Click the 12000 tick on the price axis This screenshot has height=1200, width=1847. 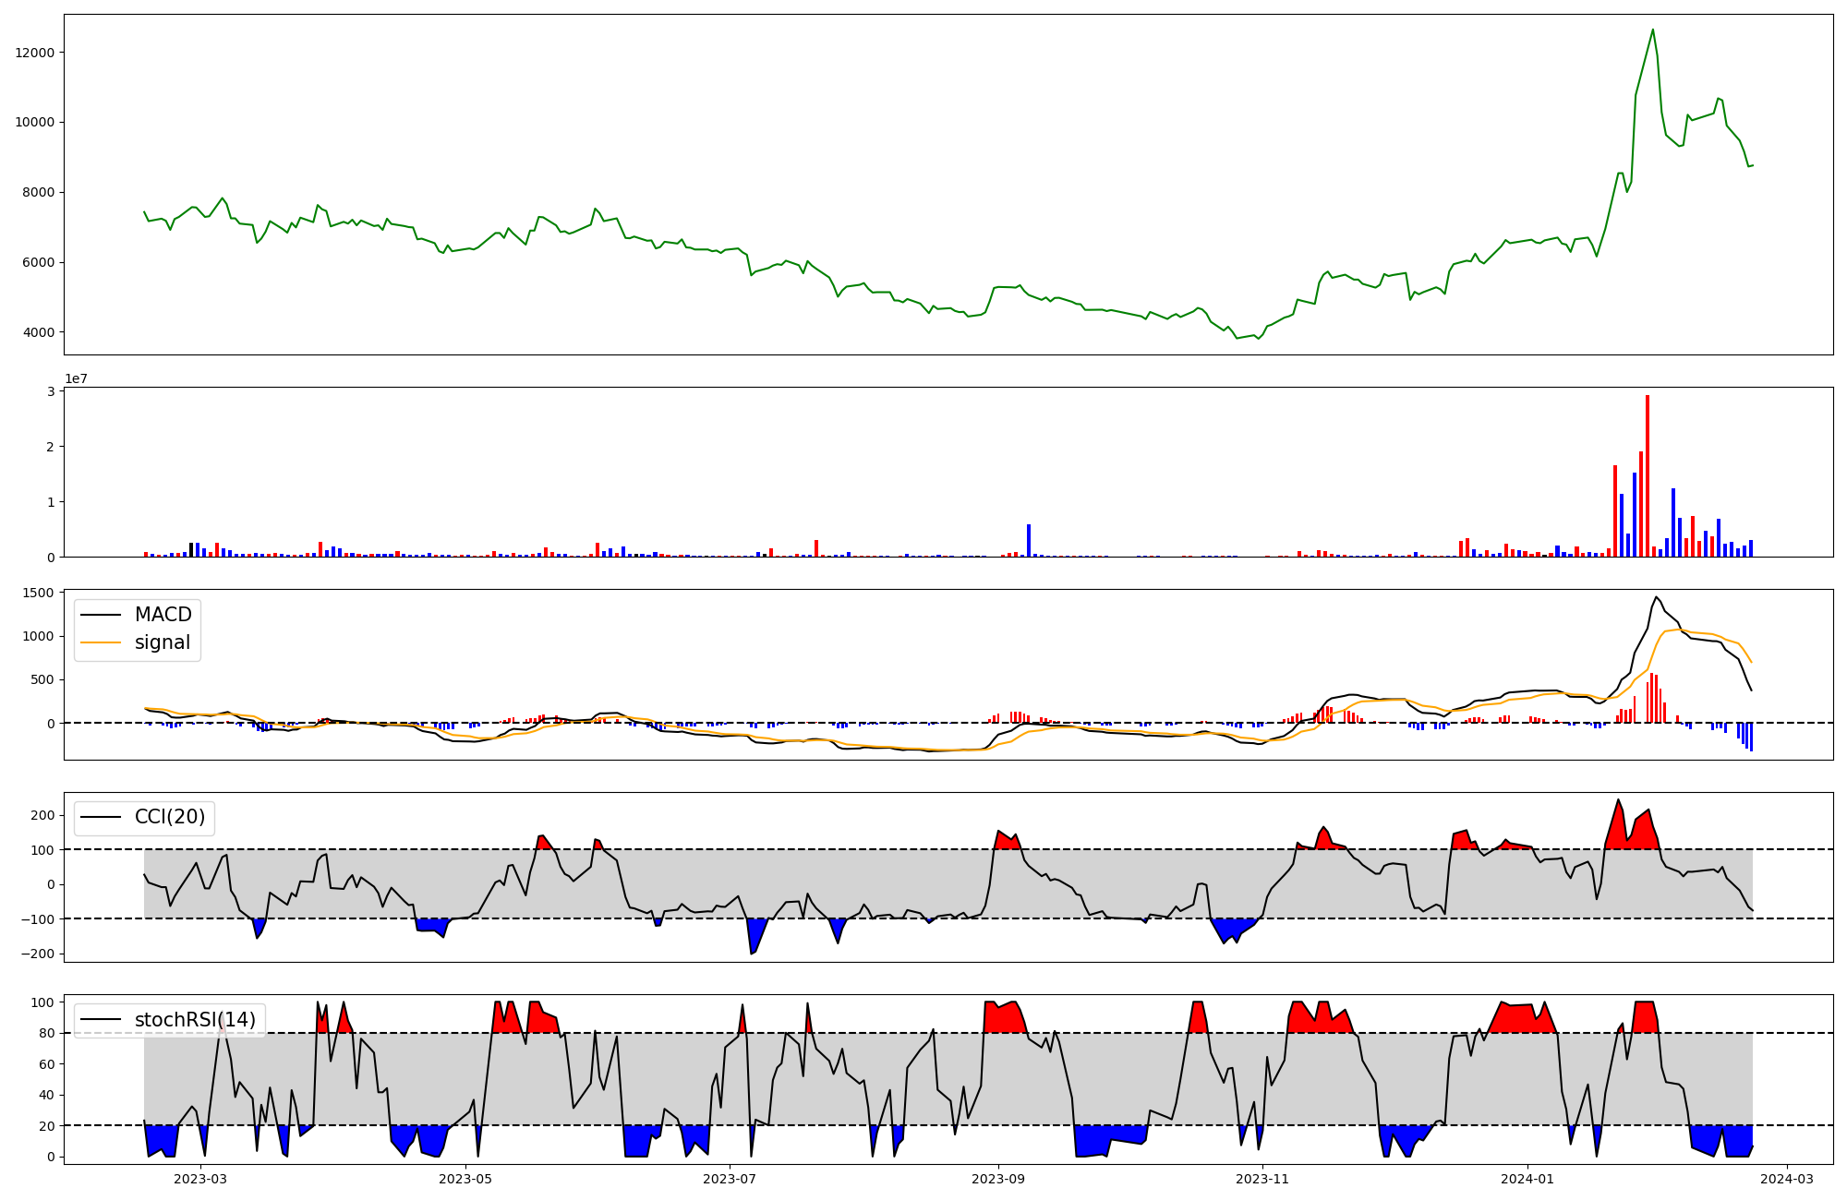tap(35, 53)
